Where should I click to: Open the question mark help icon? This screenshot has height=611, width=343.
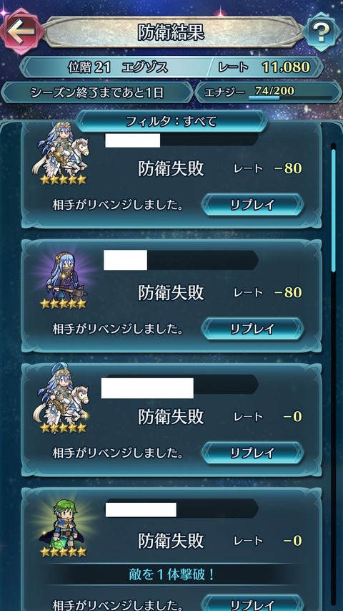point(322,32)
